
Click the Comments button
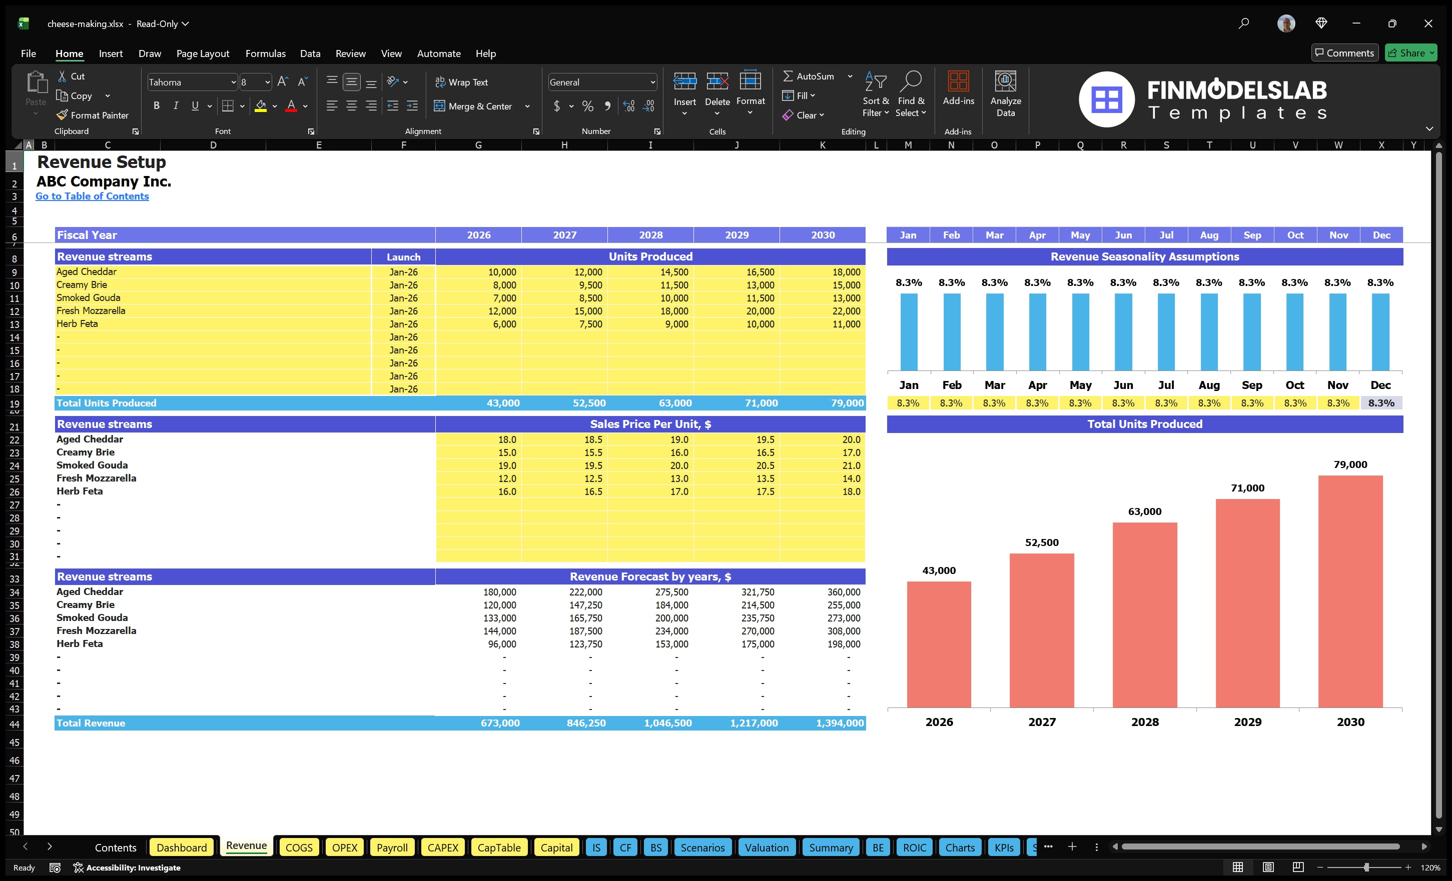coord(1345,52)
